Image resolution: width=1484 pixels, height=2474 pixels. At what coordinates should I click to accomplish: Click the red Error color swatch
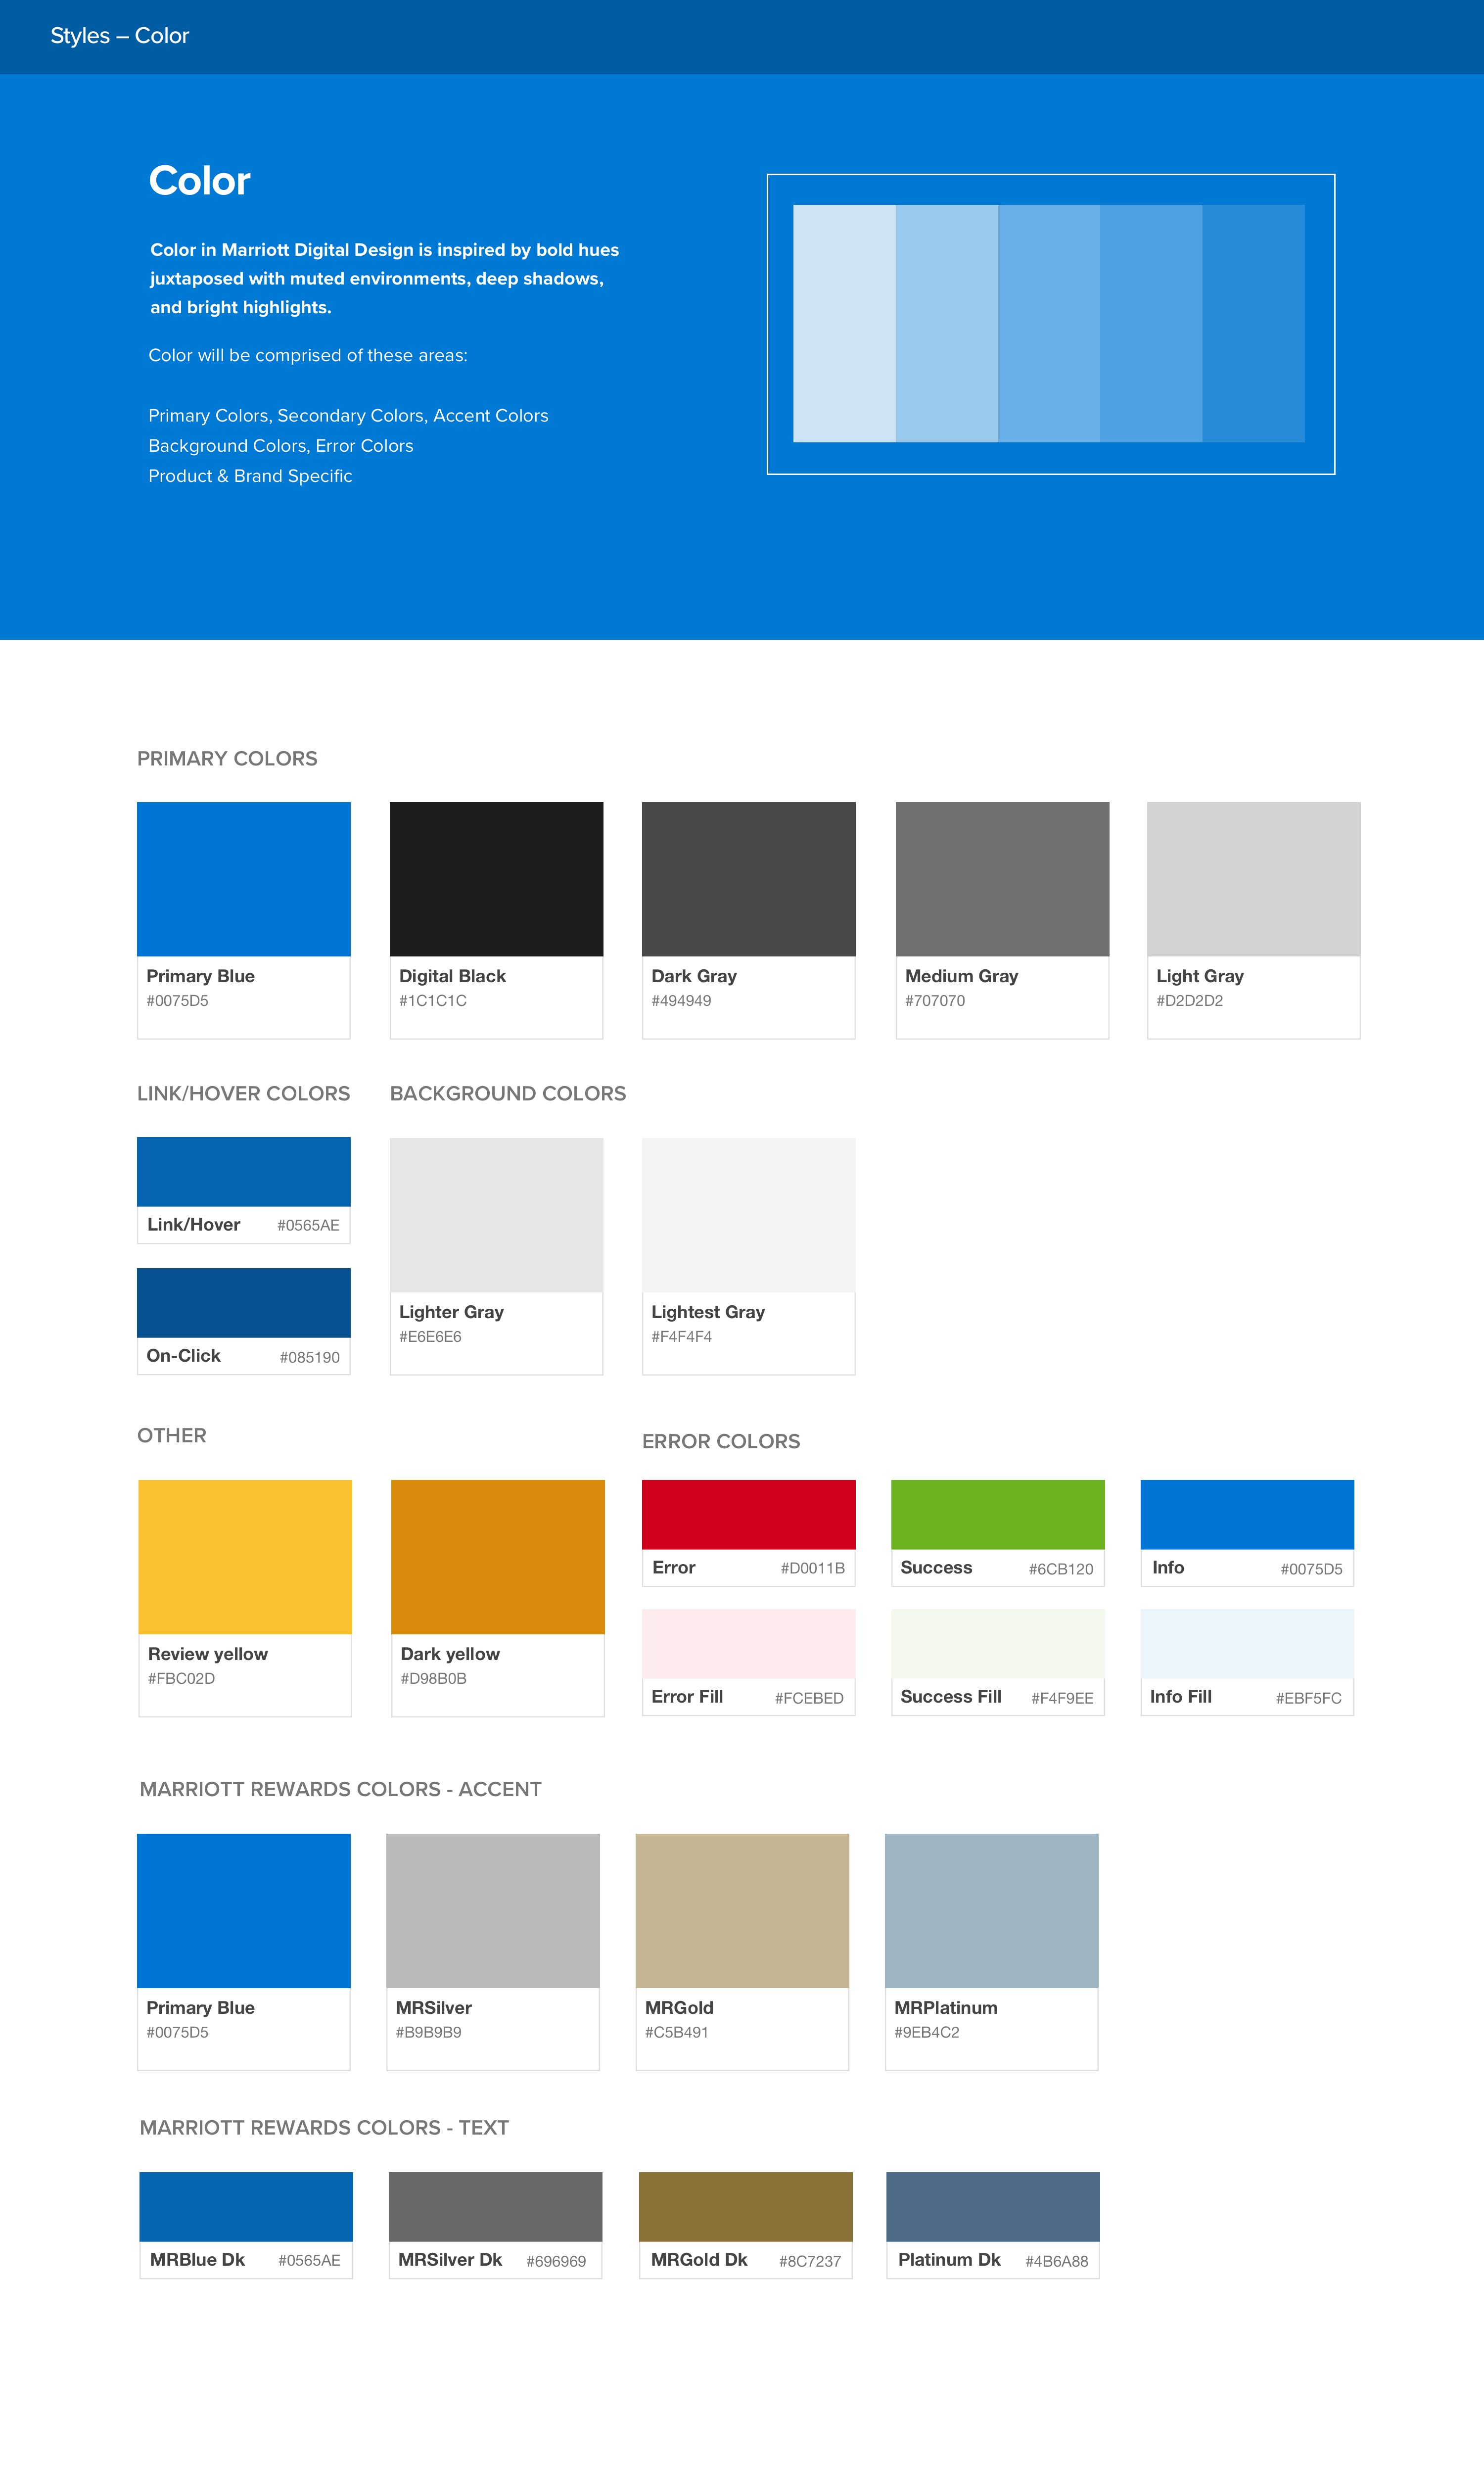pyautogui.click(x=748, y=1514)
